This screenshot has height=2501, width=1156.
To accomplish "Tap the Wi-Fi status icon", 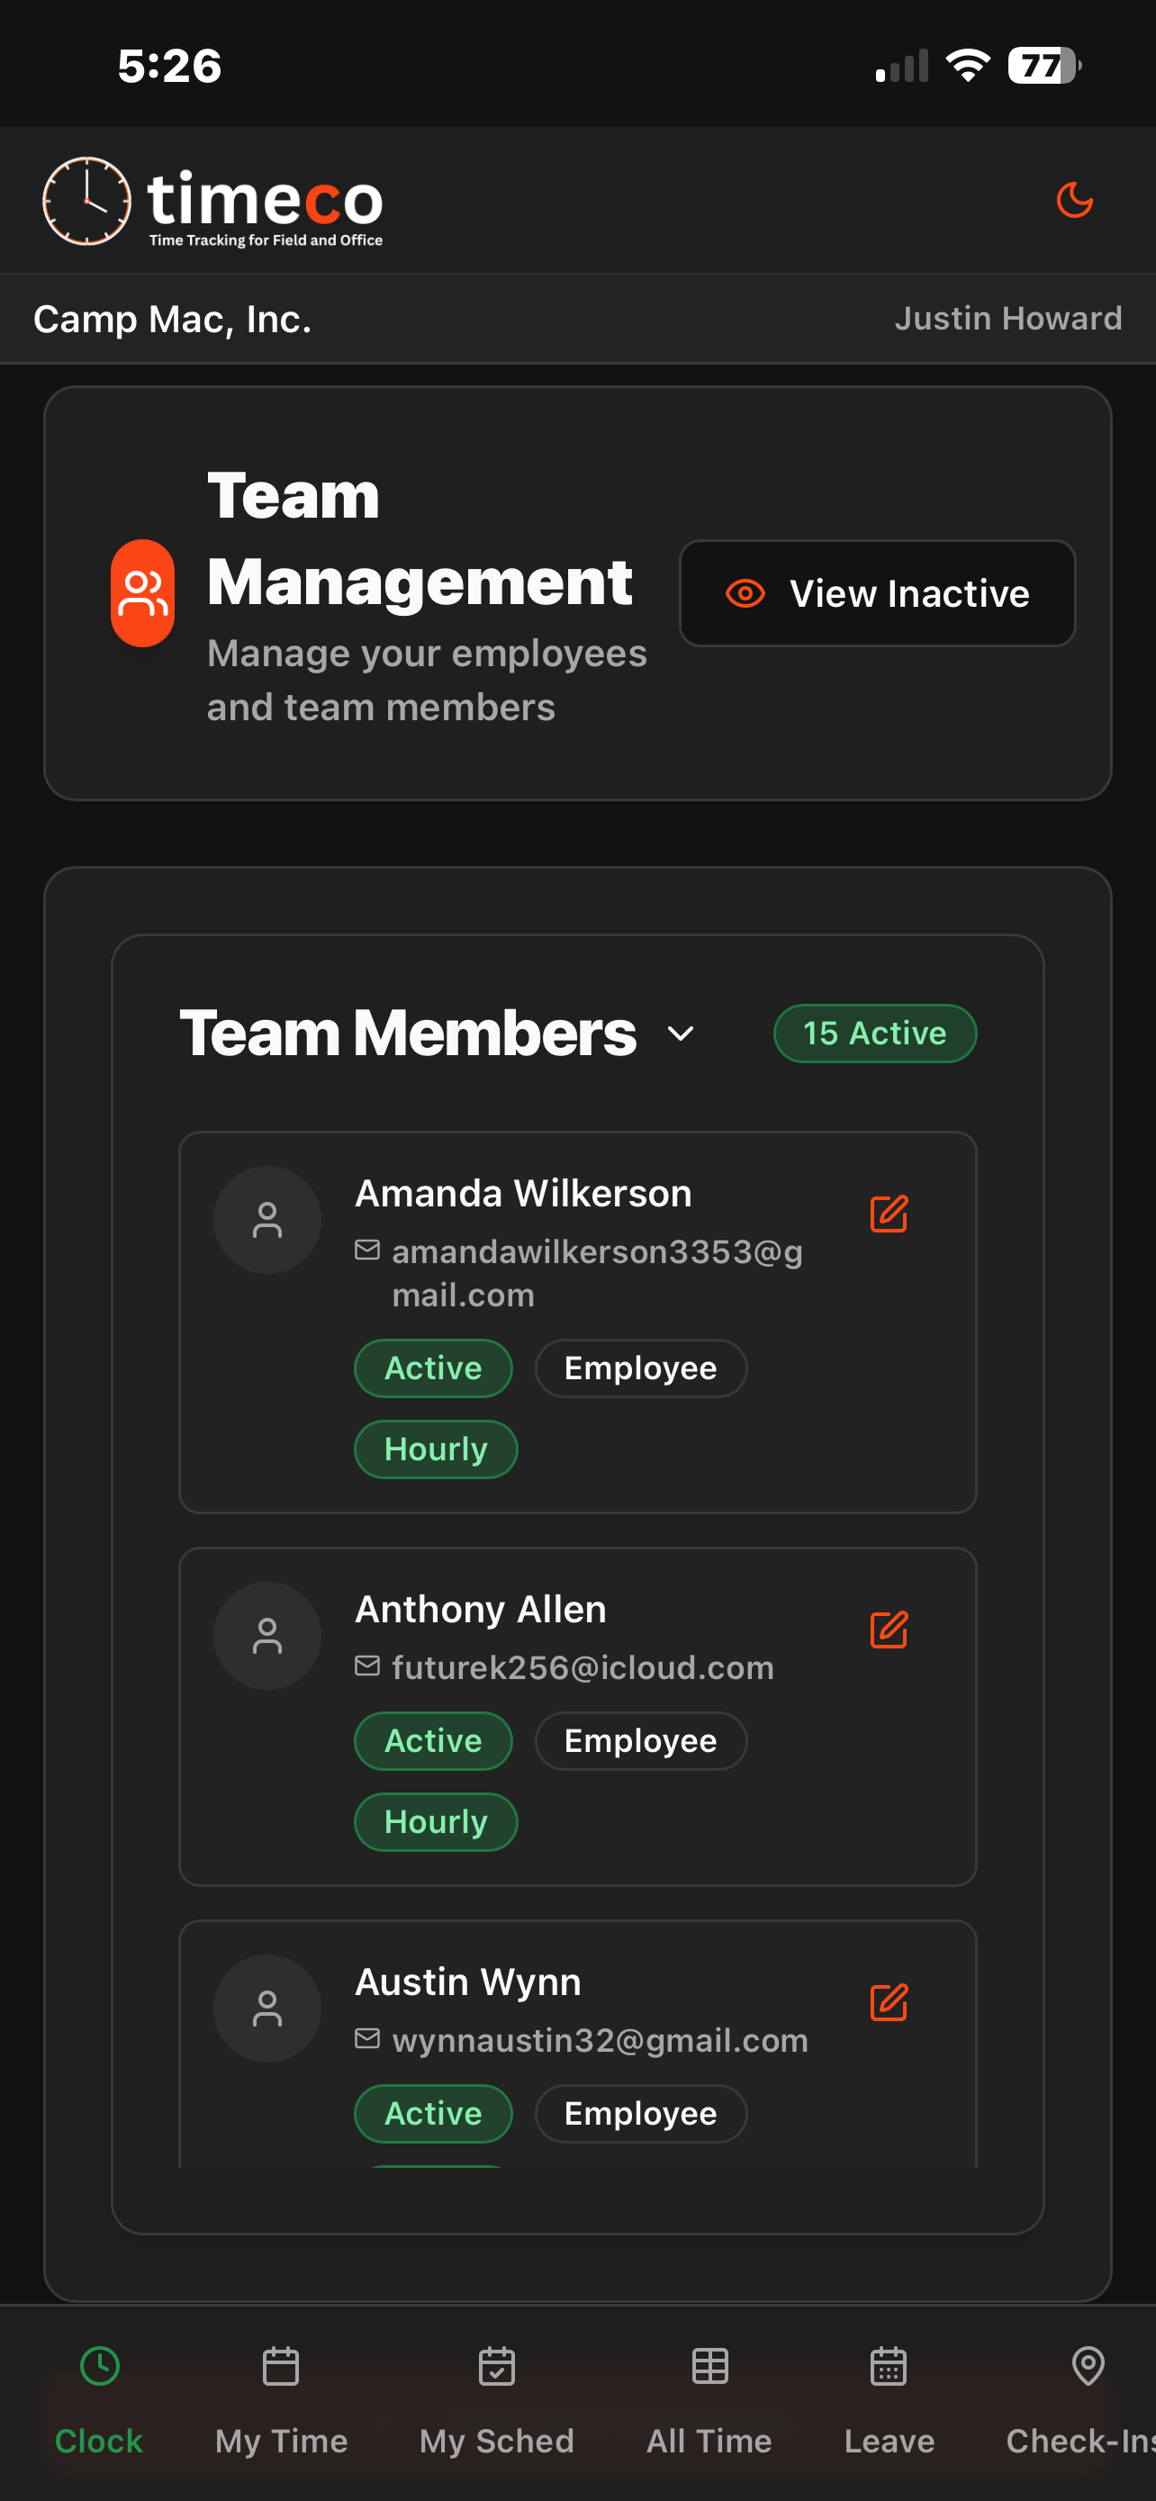I will click(968, 65).
